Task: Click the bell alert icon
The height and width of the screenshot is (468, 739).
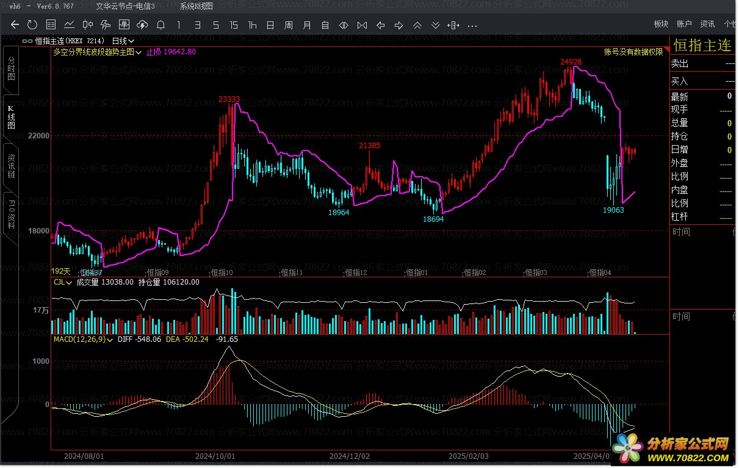Action: pos(160,25)
